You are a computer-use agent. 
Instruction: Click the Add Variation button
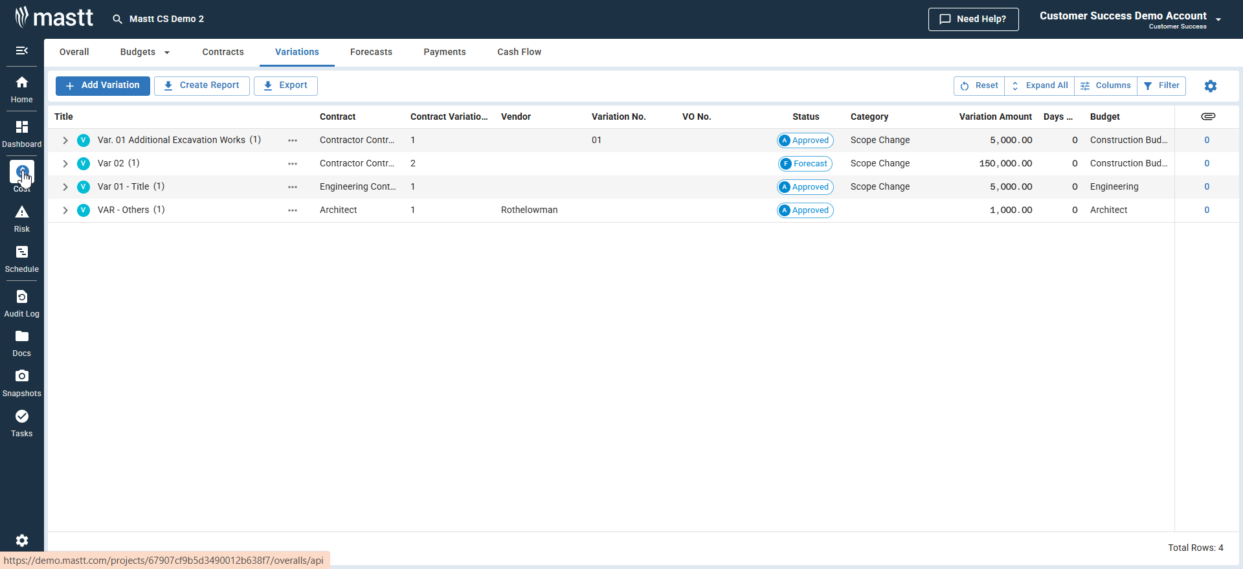pos(103,85)
